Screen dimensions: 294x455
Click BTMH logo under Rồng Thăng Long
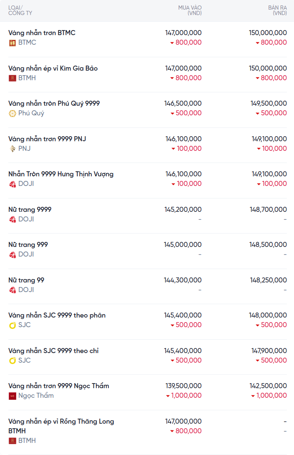[x=13, y=441]
